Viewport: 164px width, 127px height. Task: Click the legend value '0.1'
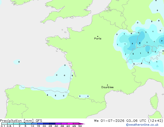click(x=3, y=126)
